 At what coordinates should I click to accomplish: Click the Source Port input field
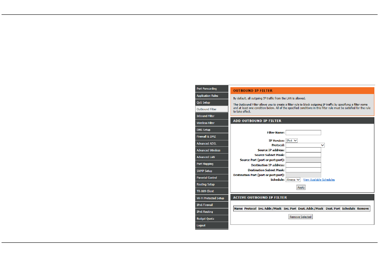tap(303, 160)
